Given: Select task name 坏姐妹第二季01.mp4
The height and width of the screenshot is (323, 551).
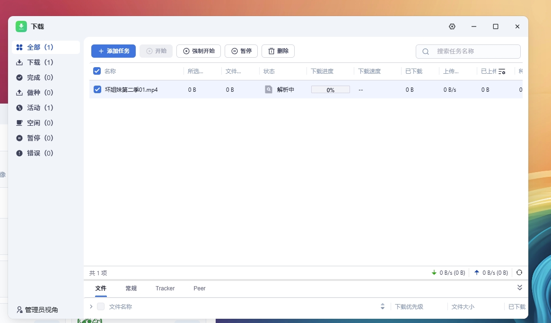Looking at the screenshot, I should pos(131,90).
